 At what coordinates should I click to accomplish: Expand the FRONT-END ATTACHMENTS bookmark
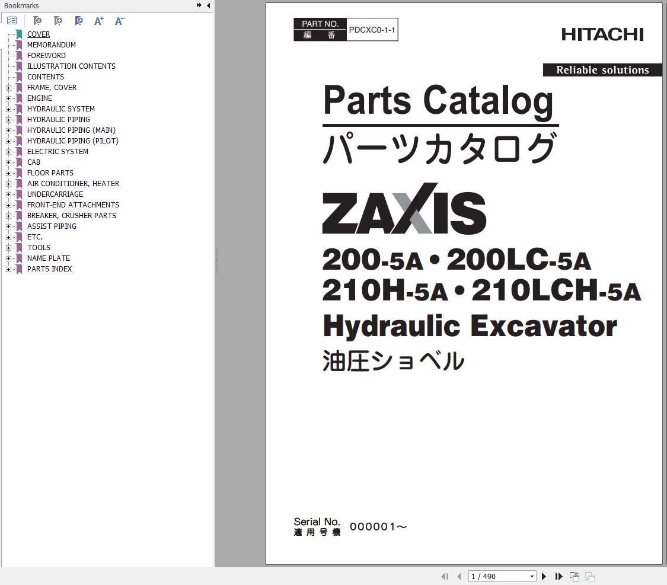(8, 205)
